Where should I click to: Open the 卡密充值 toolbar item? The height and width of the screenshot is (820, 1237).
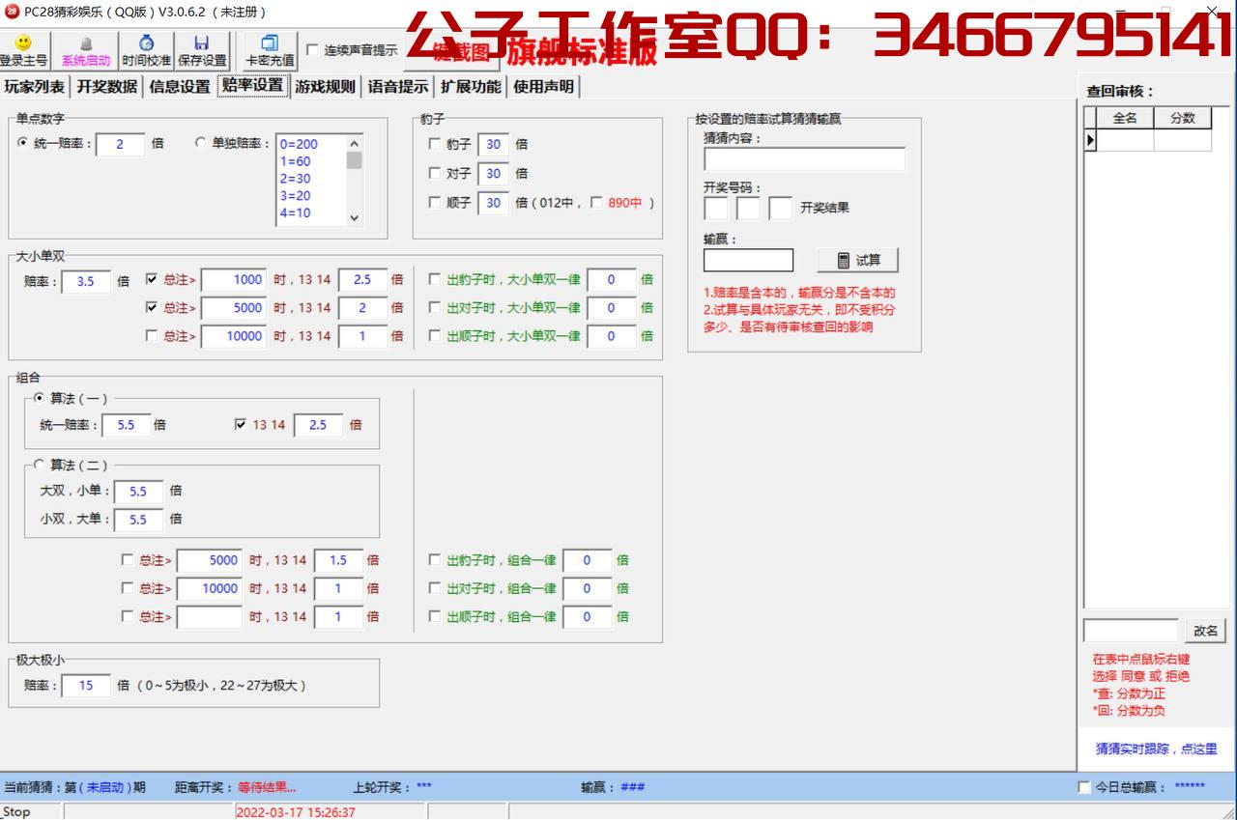(x=270, y=50)
